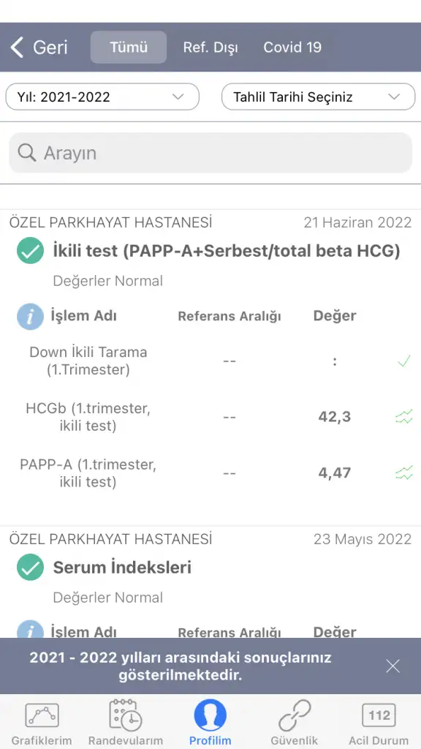Image resolution: width=421 pixels, height=749 pixels.
Task: Expand the Yıl: 2021-2022 dropdown
Action: (x=102, y=97)
